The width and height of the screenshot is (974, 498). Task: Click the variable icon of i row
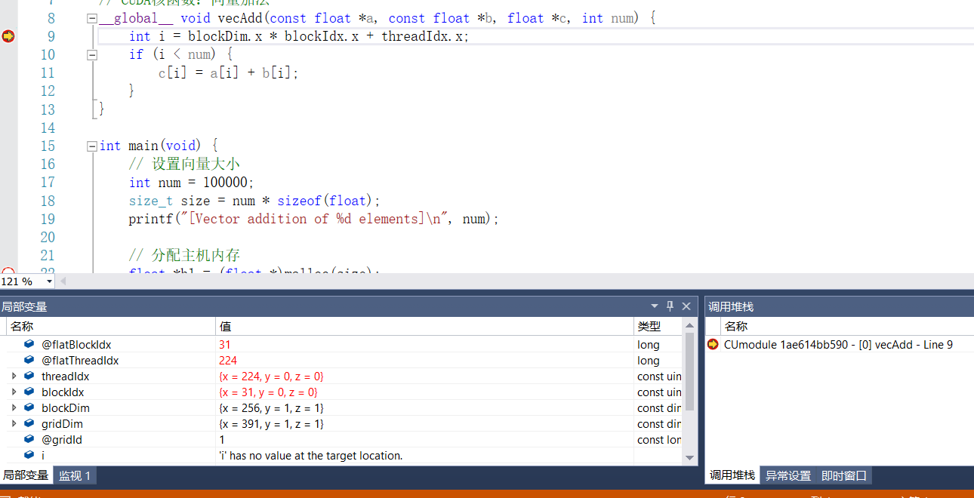click(29, 455)
